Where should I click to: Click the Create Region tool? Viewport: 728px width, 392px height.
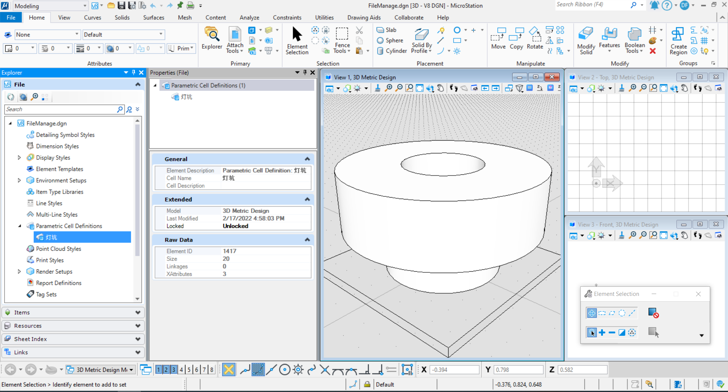click(678, 41)
